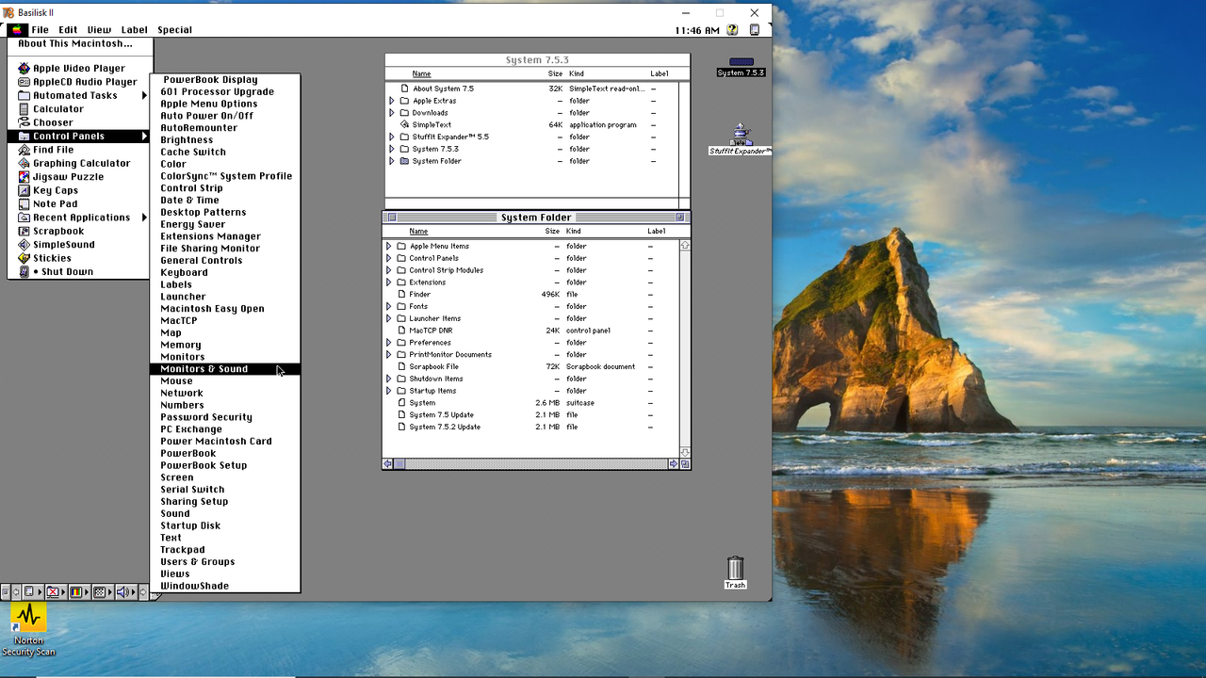Viewport: 1206px width, 678px height.
Task: Click the AppleTalk switch in the Control Strip
Action: tap(33, 591)
